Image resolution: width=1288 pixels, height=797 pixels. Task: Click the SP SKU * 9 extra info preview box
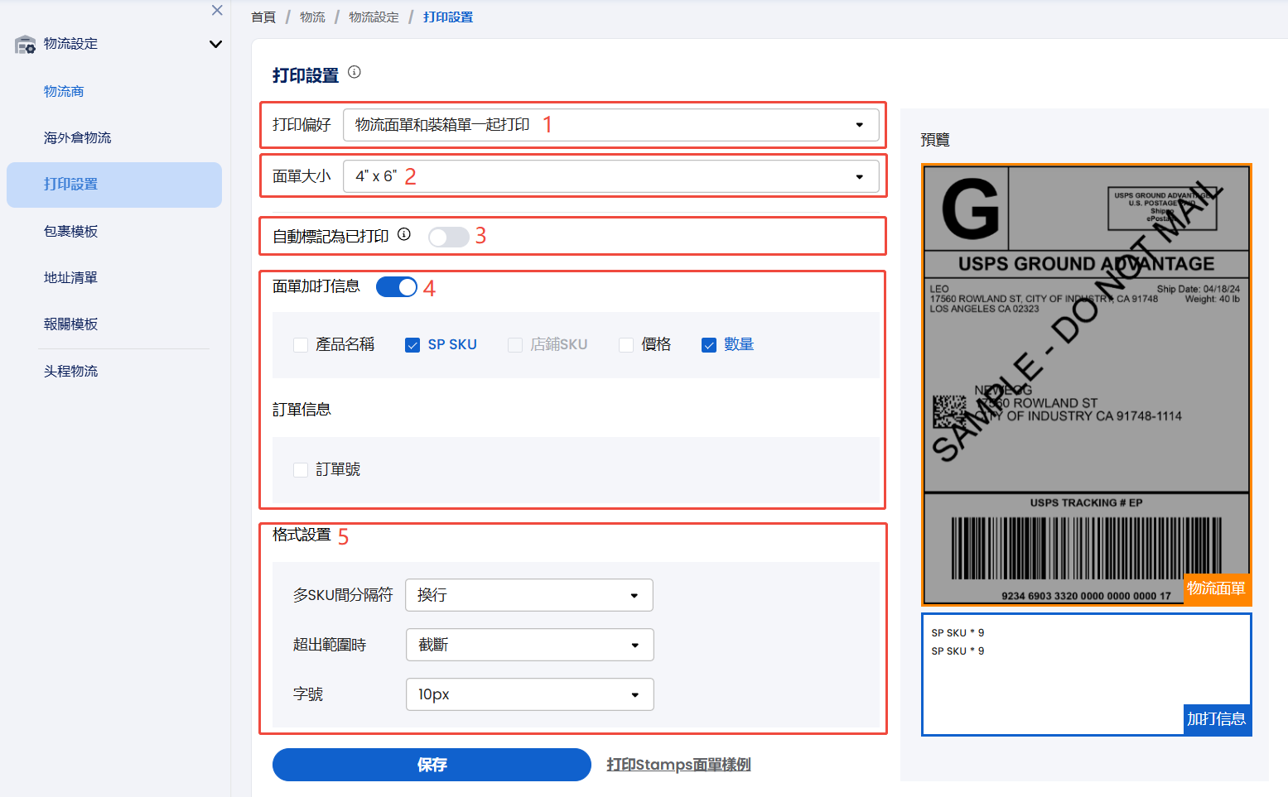[1086, 675]
